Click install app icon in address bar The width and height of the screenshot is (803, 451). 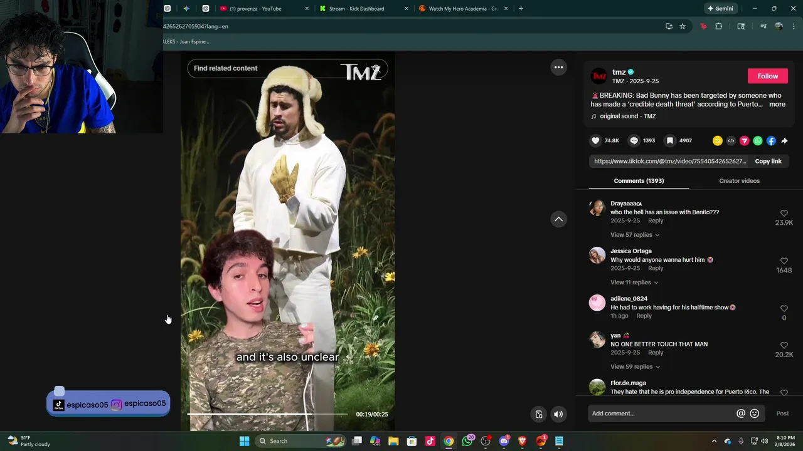coord(669,26)
